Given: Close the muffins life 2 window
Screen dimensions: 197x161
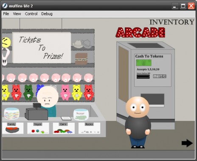Looking at the screenshot, I should [x=191, y=6].
